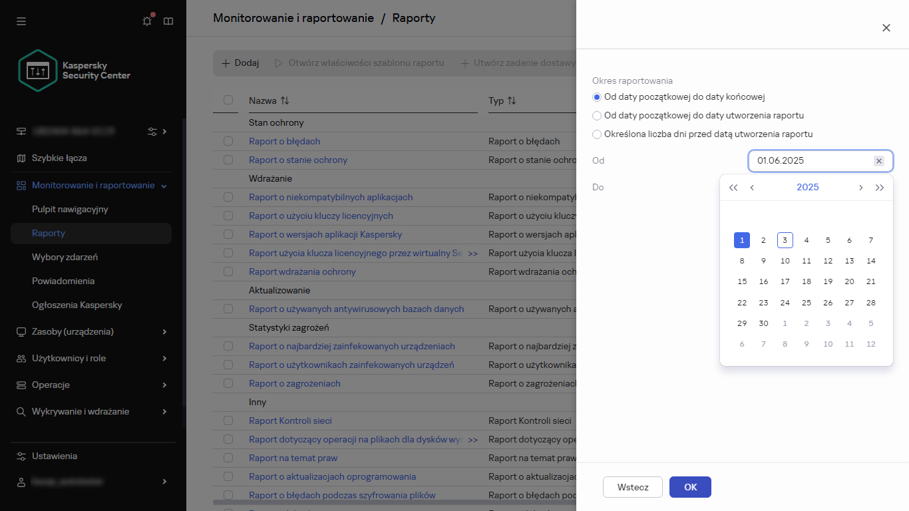The height and width of the screenshot is (511, 909).
Task: Close the side panel with X
Action: tap(886, 28)
